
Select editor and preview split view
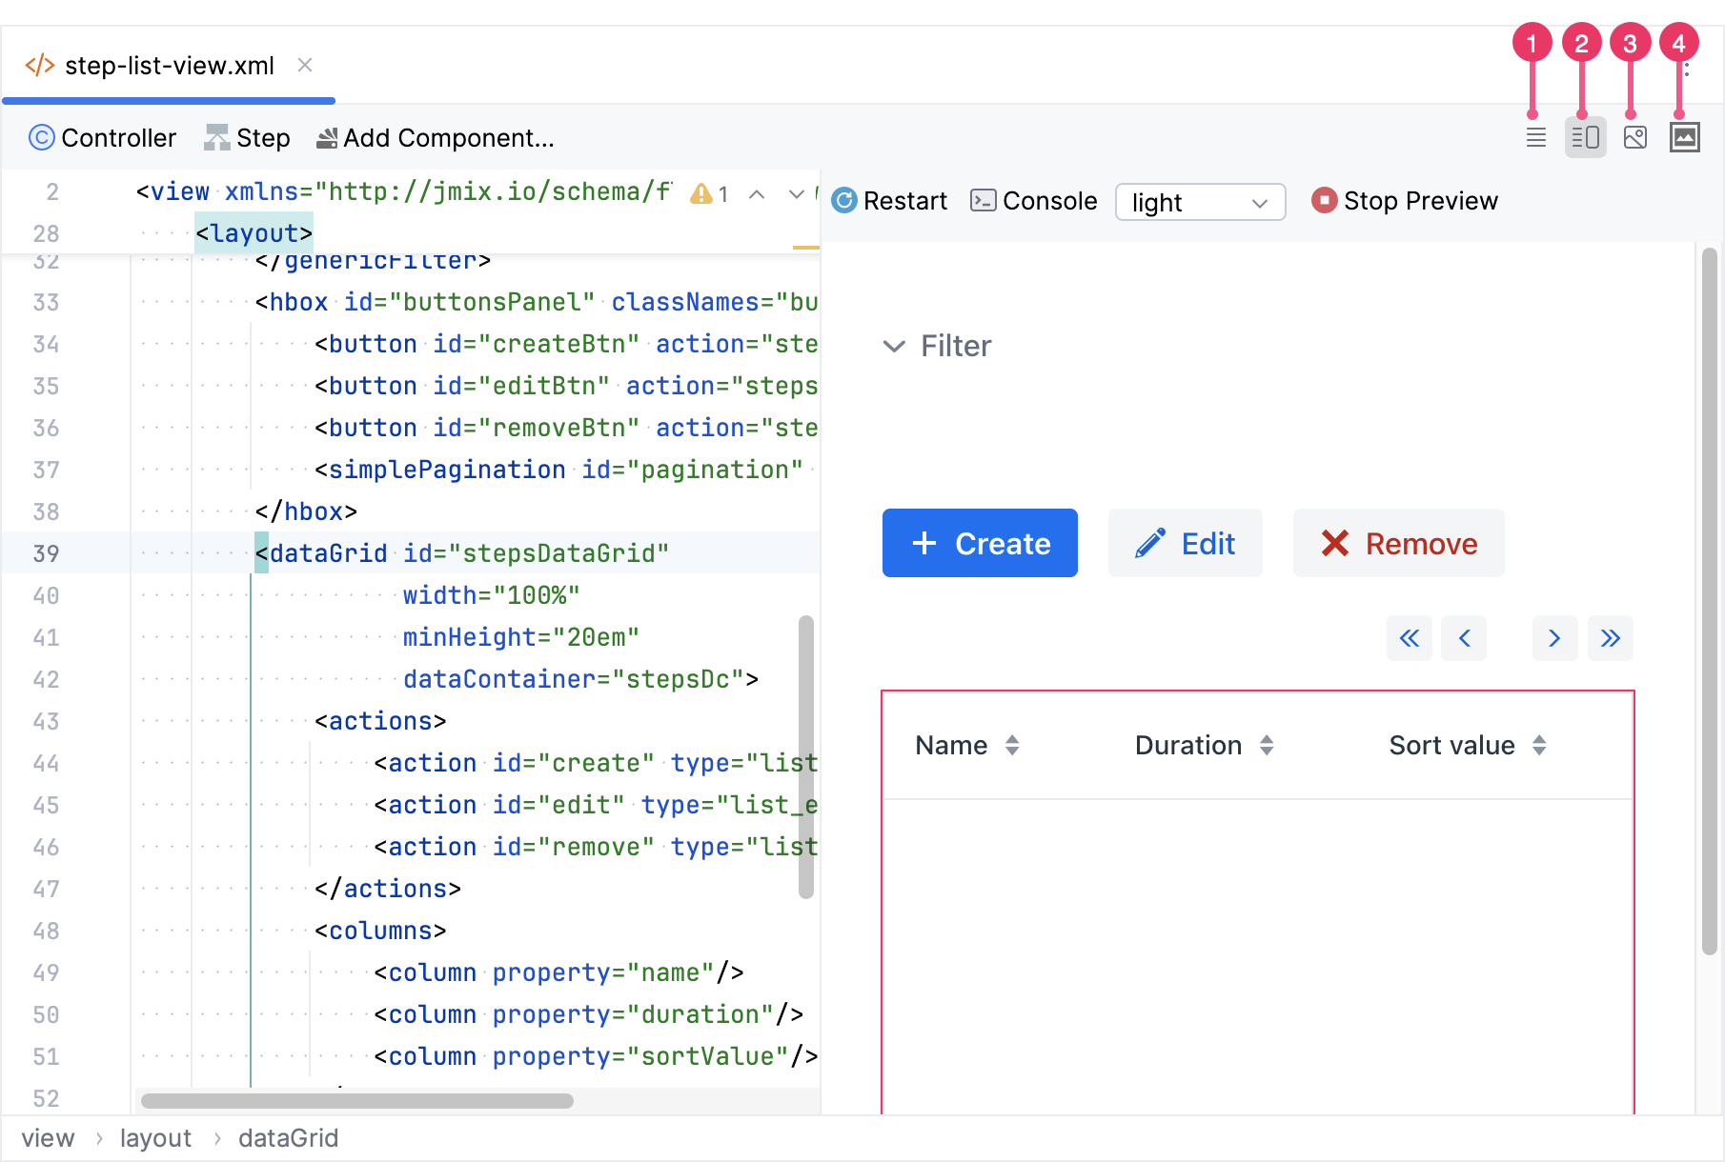pyautogui.click(x=1585, y=137)
